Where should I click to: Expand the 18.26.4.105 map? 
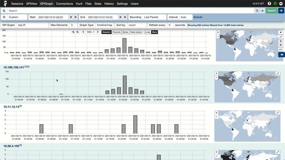coord(278,152)
